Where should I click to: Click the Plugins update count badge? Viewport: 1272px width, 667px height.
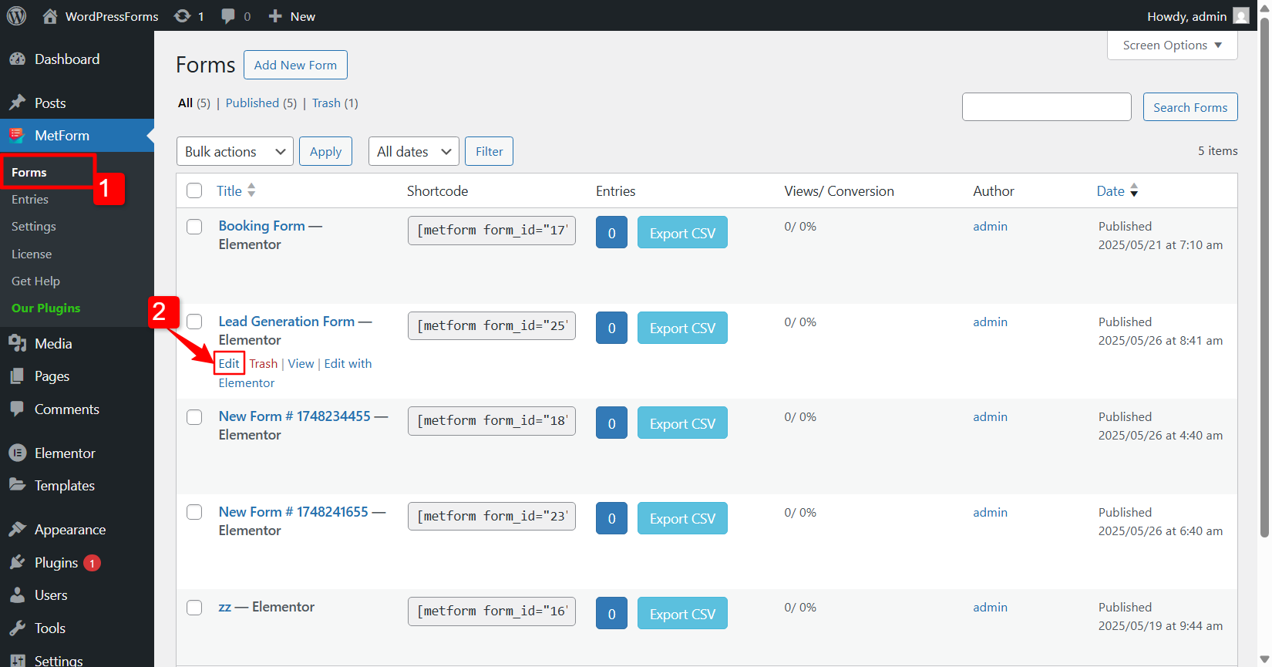pyautogui.click(x=92, y=563)
